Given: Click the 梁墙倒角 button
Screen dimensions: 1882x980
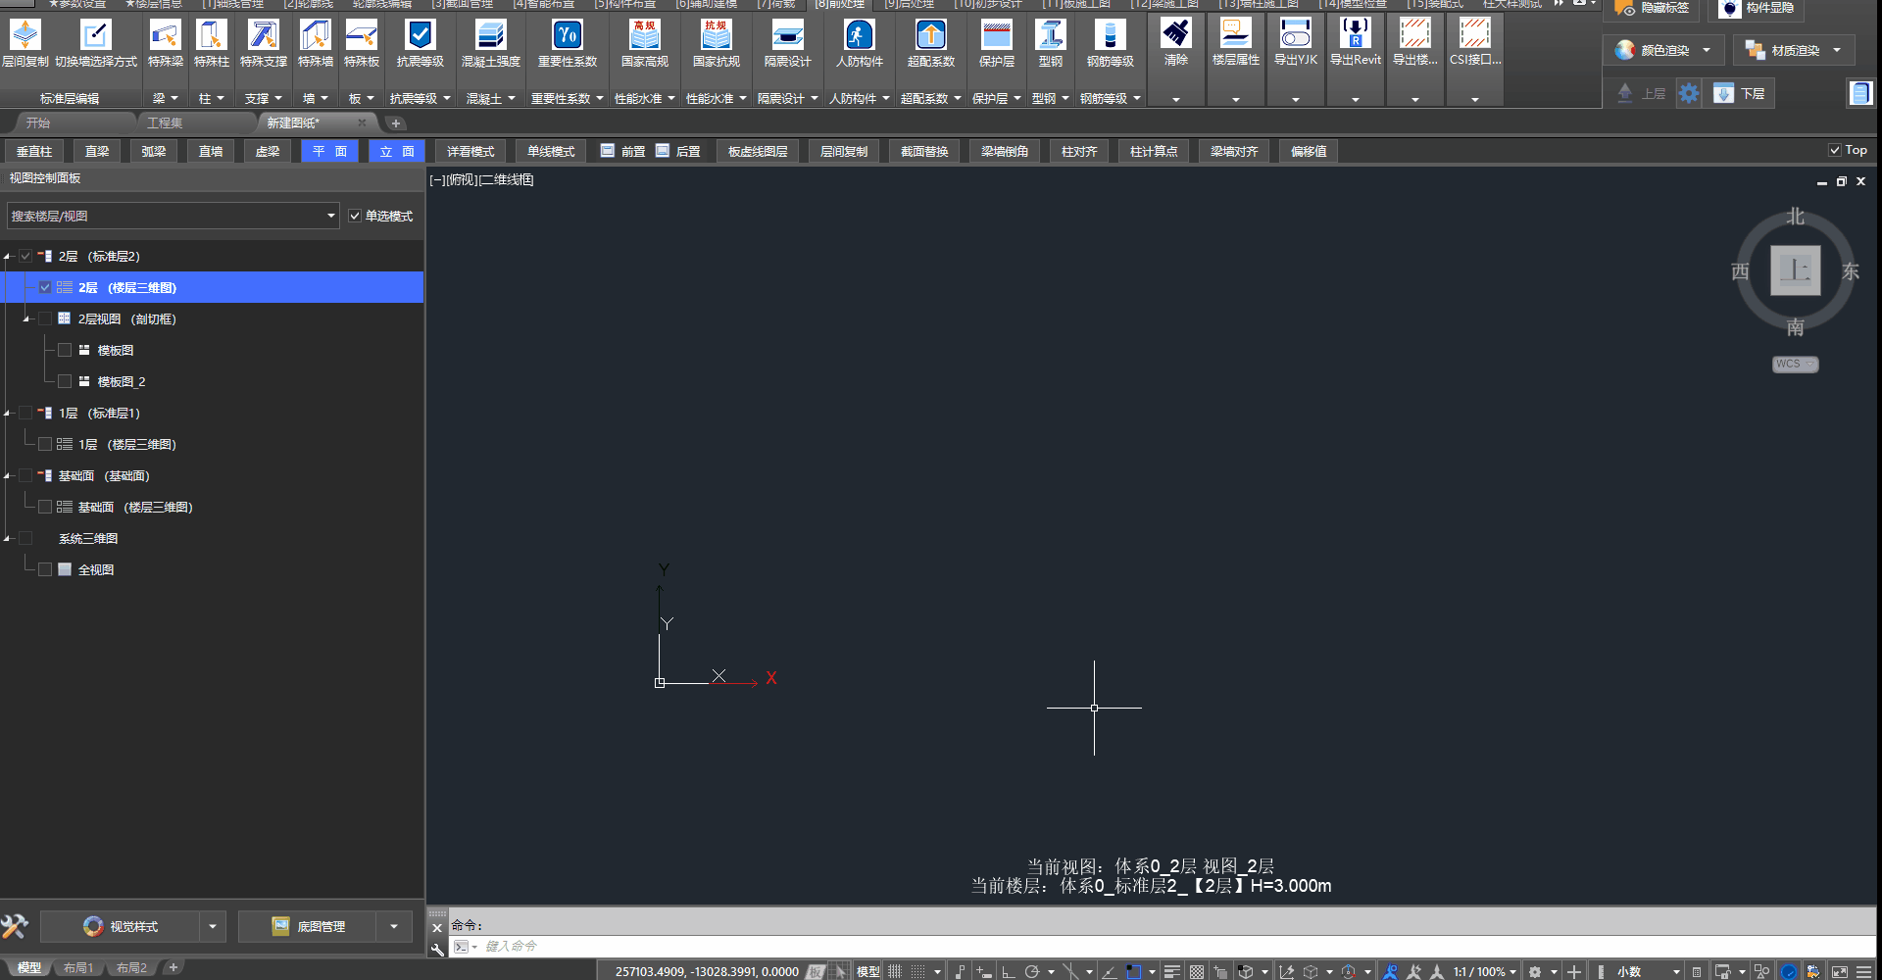Looking at the screenshot, I should pos(1004,151).
